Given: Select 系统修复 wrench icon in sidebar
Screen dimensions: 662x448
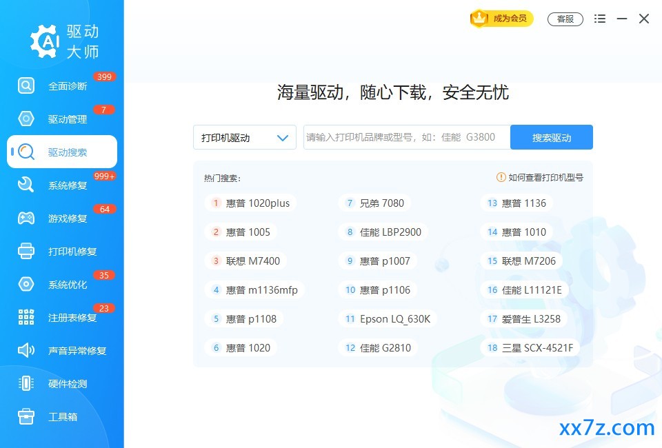Looking at the screenshot, I should coord(26,185).
